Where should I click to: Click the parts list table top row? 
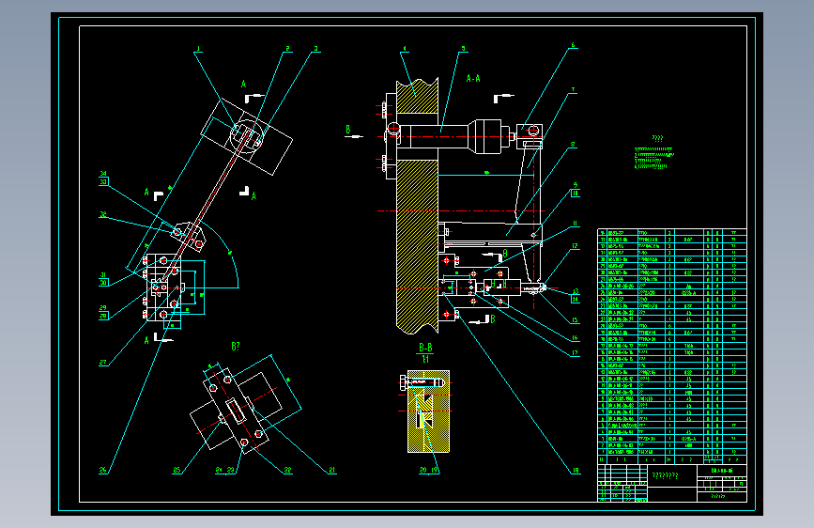671,233
